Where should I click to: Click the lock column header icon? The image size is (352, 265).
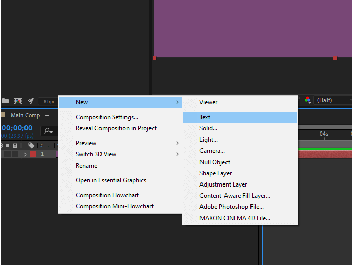[x=15, y=146]
